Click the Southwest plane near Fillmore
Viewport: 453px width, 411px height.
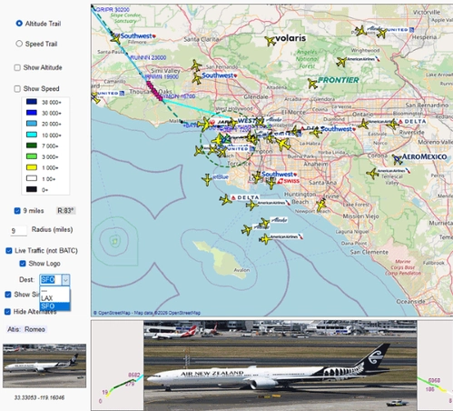click(115, 38)
